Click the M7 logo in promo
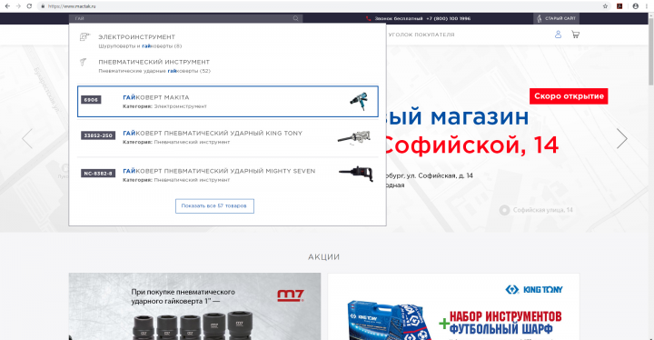 point(291,295)
